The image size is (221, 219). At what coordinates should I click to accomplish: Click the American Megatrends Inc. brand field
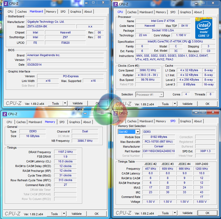[65, 55]
